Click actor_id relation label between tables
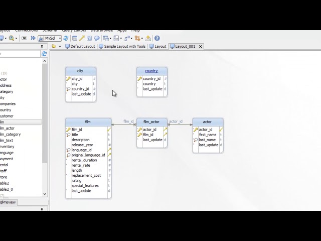The height and width of the screenshot is (241, 321). tap(176, 122)
